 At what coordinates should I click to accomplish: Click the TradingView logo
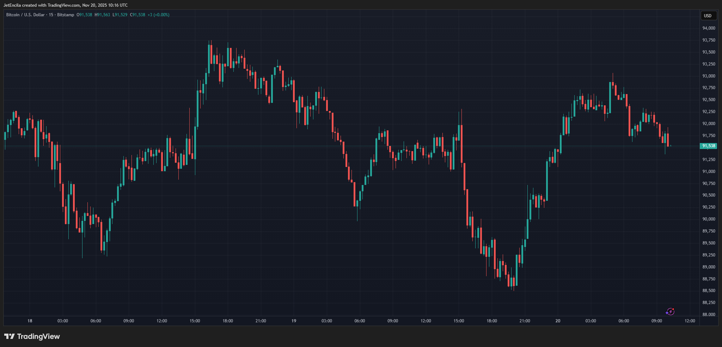coord(32,336)
